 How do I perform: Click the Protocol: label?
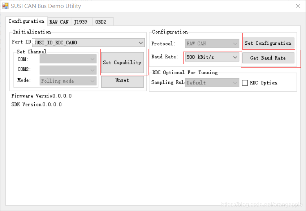click(163, 43)
